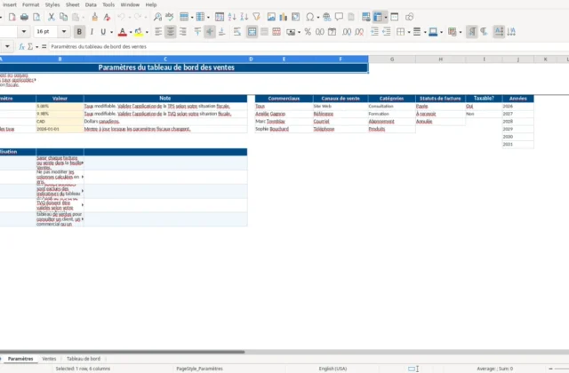
Task: Open the Sheet menu
Action: (x=72, y=4)
